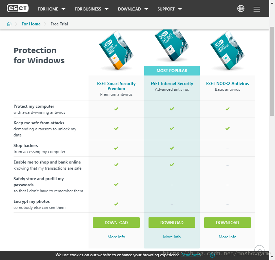Click 'Safely store and prefill my passwords'
The height and width of the screenshot is (260, 275).
click(x=39, y=182)
